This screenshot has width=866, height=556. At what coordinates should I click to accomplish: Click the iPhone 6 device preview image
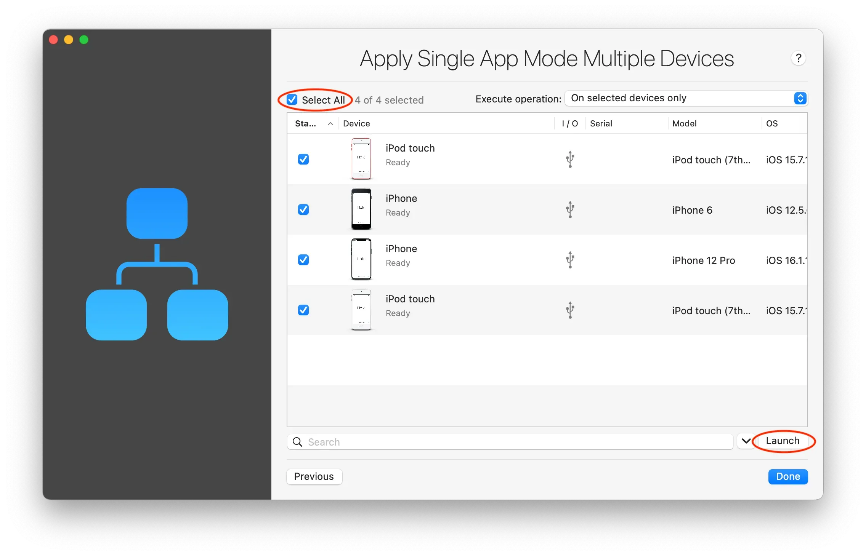click(x=361, y=209)
